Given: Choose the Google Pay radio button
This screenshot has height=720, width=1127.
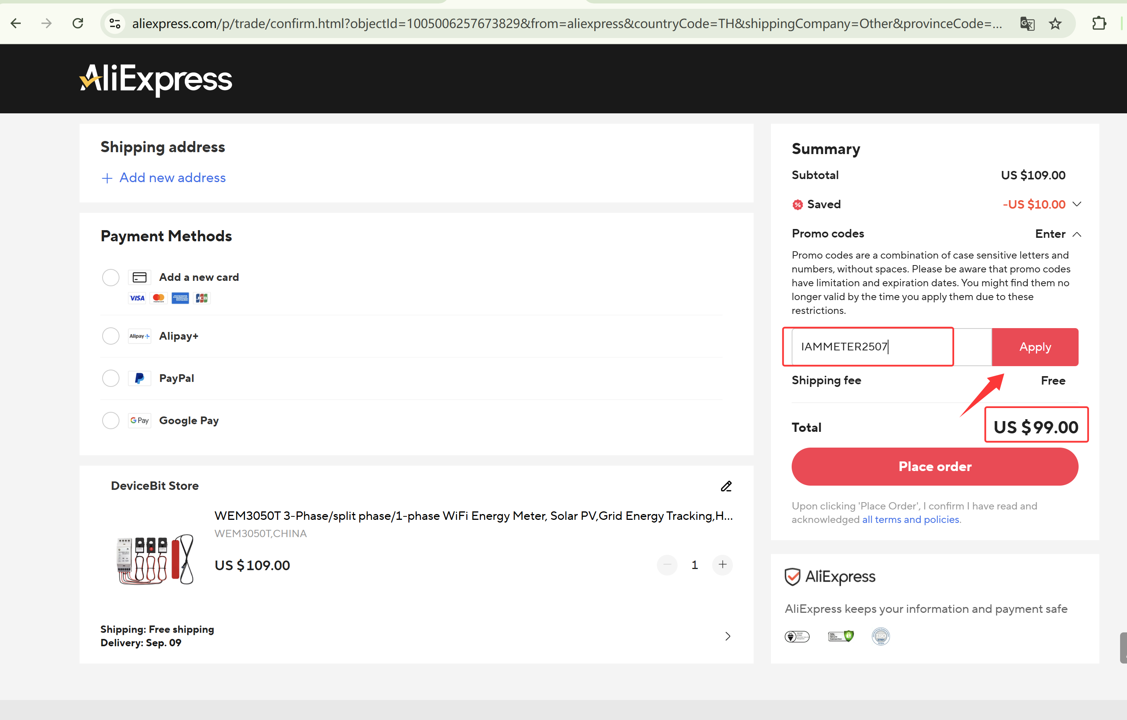Looking at the screenshot, I should click(x=111, y=420).
